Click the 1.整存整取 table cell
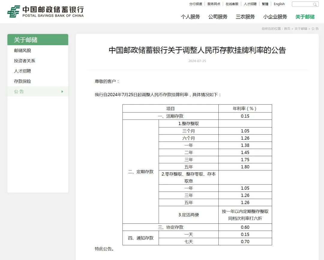The width and height of the screenshot is (324, 260). click(x=189, y=124)
